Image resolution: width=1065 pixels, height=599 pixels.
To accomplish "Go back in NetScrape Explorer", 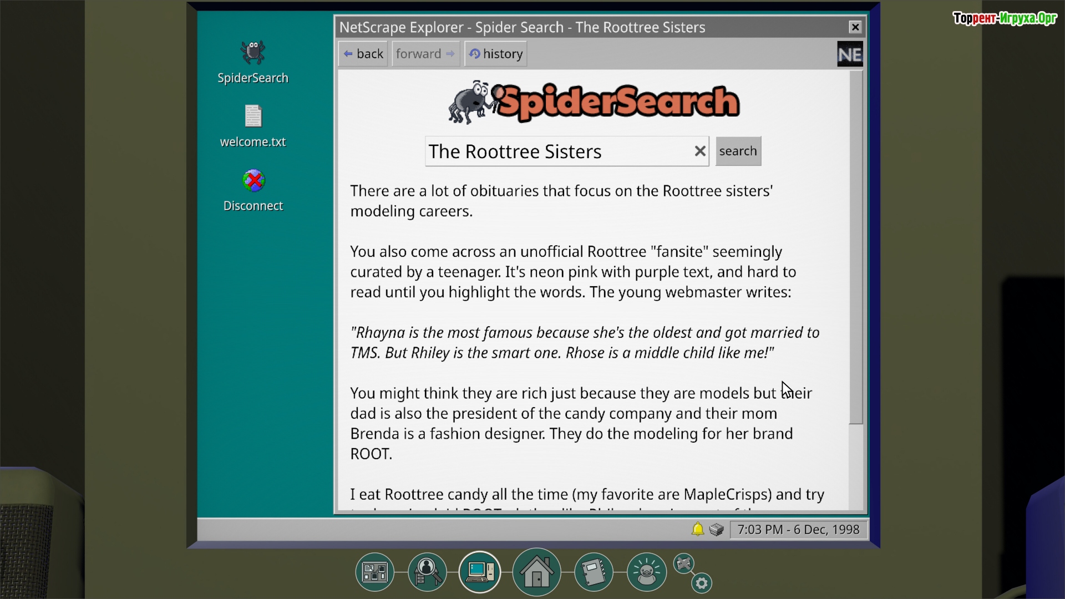I will click(363, 54).
